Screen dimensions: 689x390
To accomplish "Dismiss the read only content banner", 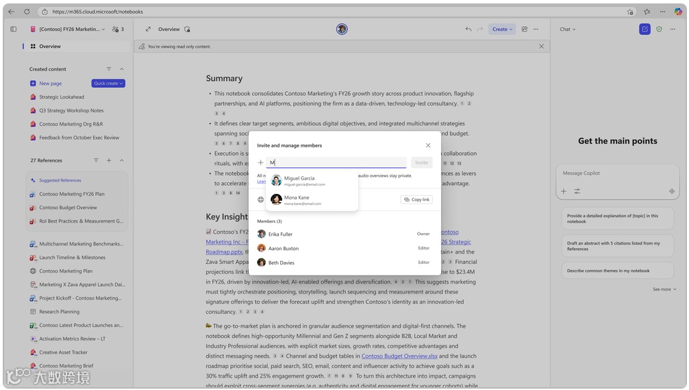I will coord(541,46).
